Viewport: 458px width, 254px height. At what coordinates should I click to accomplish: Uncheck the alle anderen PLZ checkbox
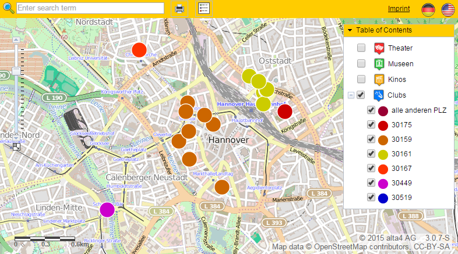[x=371, y=110]
